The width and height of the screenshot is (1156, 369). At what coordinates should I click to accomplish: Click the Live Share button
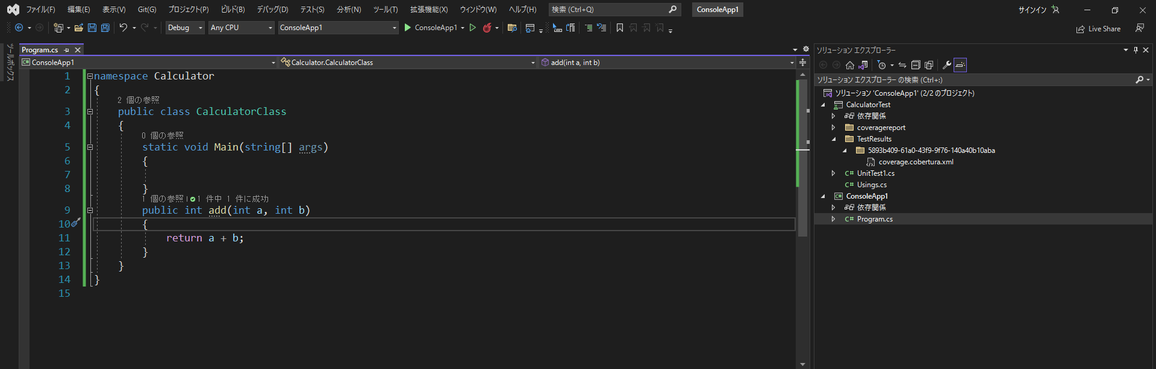point(1099,29)
